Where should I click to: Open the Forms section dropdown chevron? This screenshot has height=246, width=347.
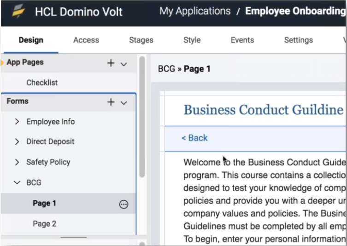(124, 103)
